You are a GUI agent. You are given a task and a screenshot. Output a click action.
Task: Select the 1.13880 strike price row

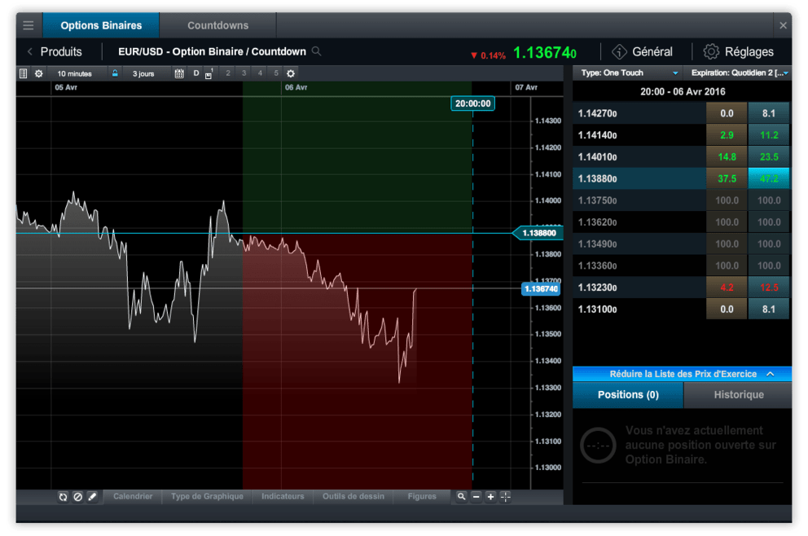point(639,178)
